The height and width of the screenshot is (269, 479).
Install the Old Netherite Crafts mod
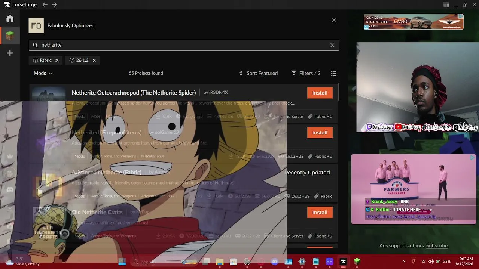pos(320,212)
